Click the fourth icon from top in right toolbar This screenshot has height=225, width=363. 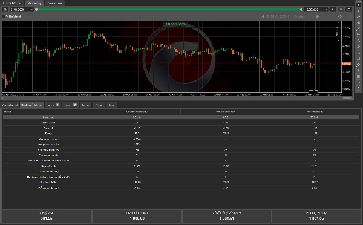358,23
